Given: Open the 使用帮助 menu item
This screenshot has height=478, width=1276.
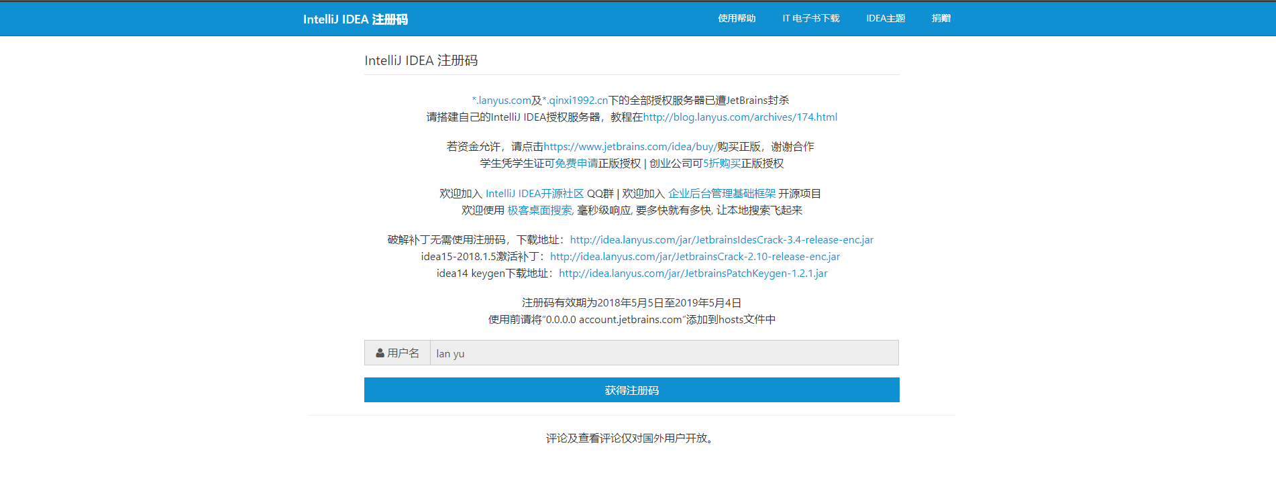Looking at the screenshot, I should tap(737, 18).
